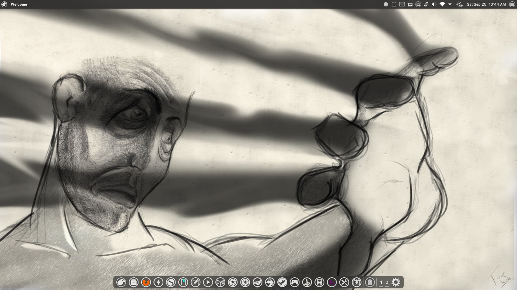Open Steam from the dock
The height and width of the screenshot is (290, 517).
point(282,282)
